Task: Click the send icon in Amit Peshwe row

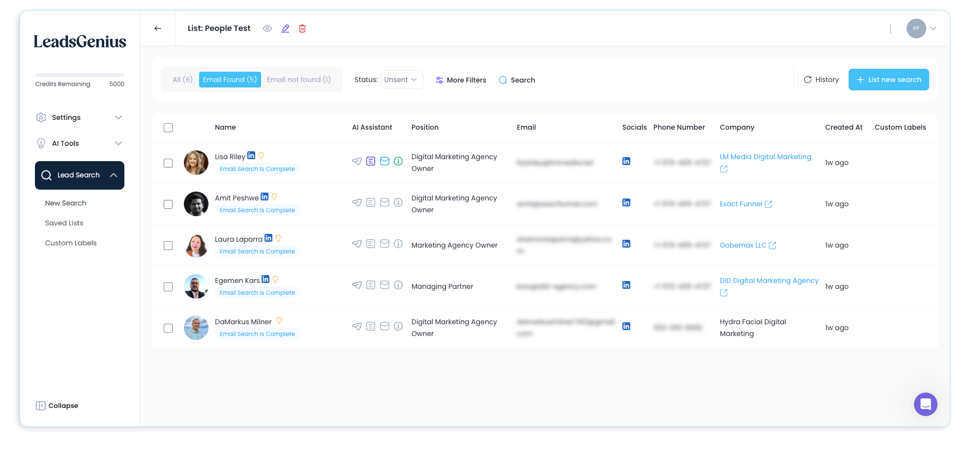Action: coord(357,202)
